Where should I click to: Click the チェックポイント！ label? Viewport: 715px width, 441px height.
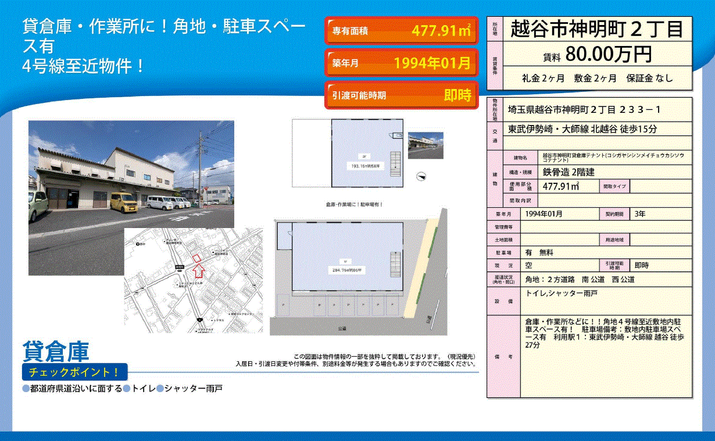click(x=74, y=372)
